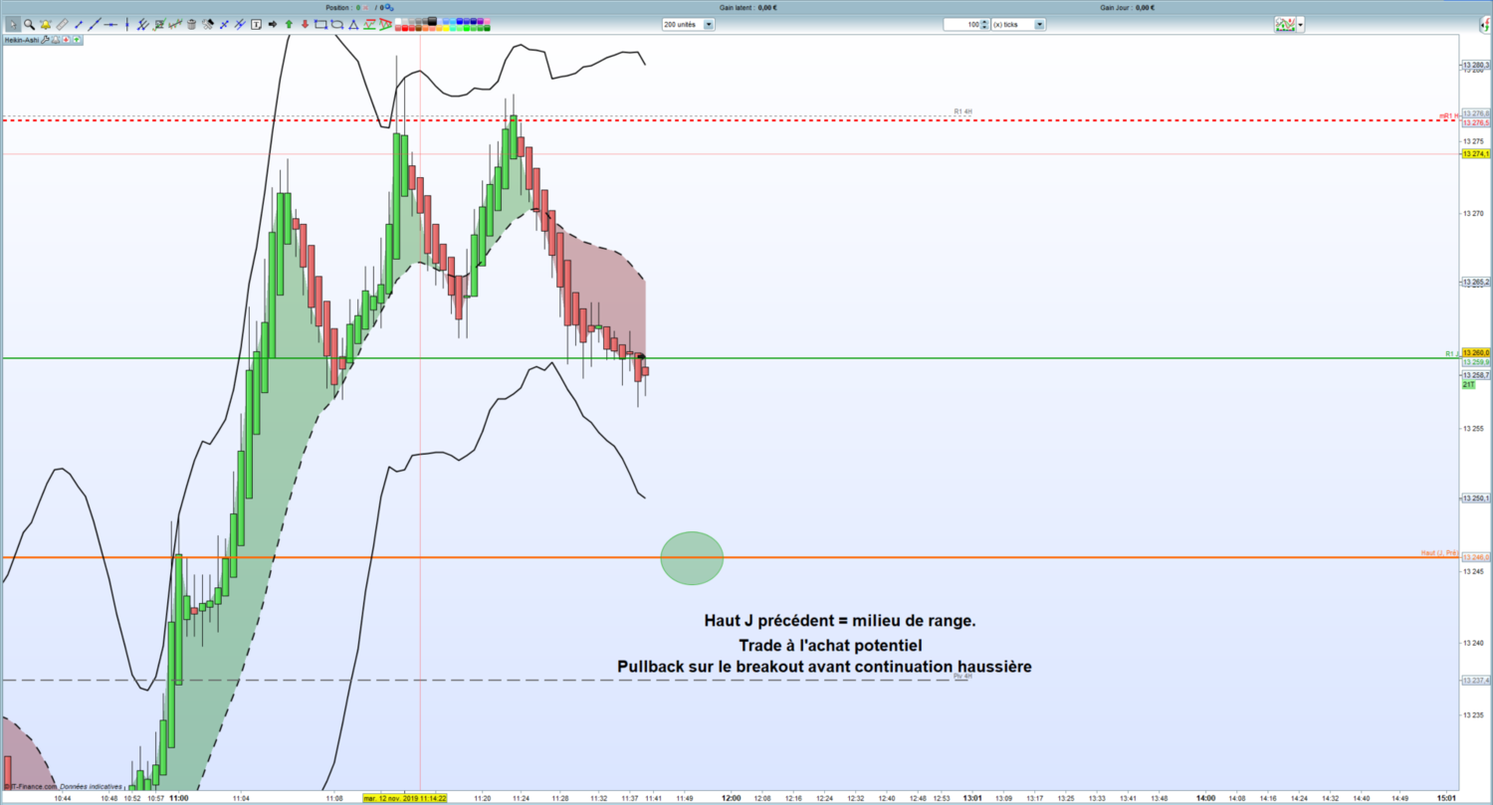This screenshot has width=1493, height=805.
Task: Click the 13 250,1 price label
Action: 1475,499
